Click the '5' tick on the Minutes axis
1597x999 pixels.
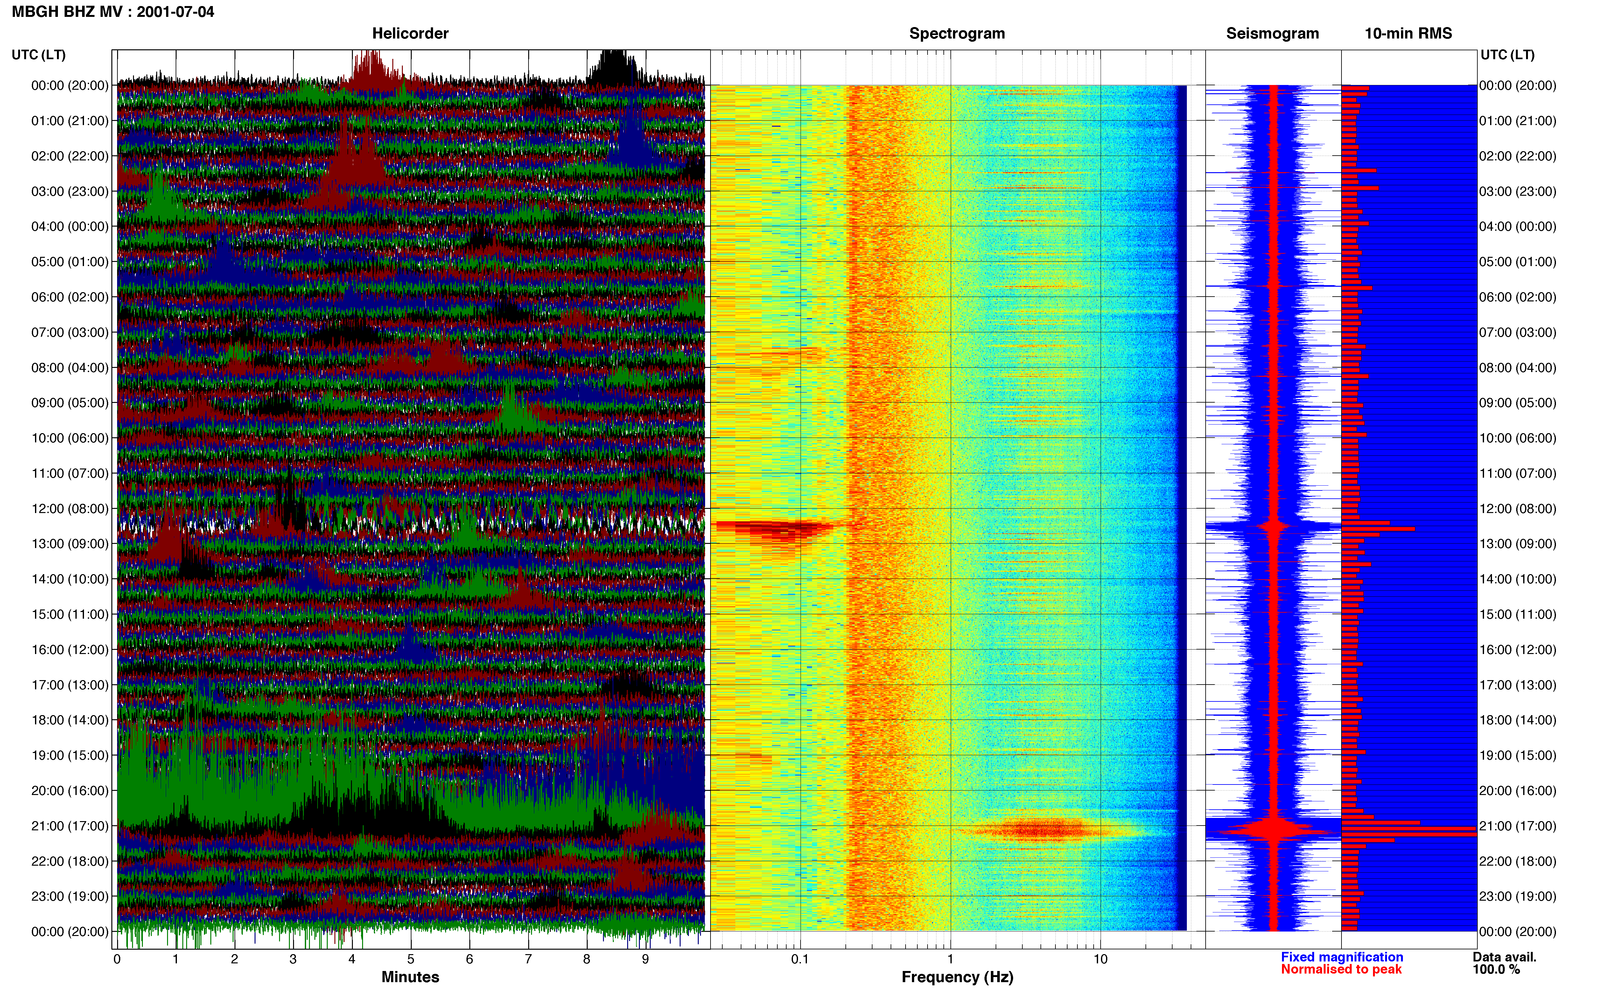[411, 959]
